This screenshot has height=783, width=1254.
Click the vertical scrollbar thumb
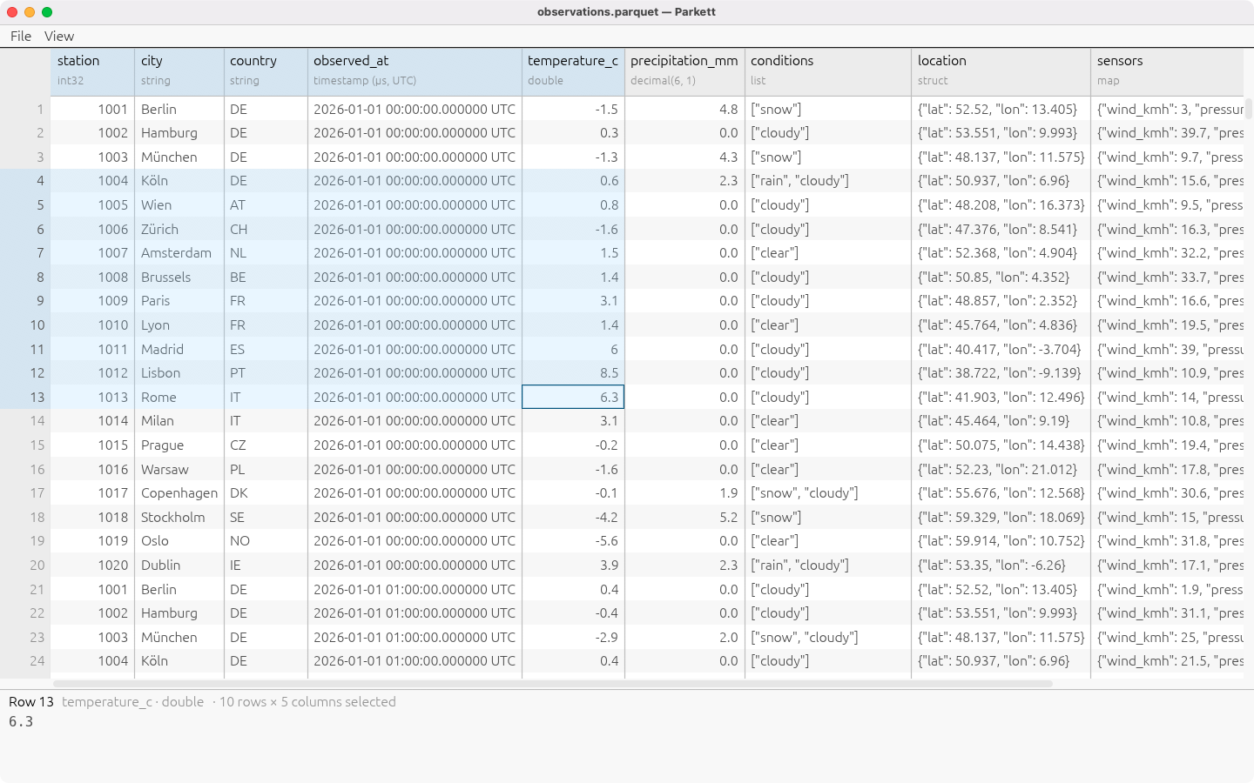click(1249, 109)
